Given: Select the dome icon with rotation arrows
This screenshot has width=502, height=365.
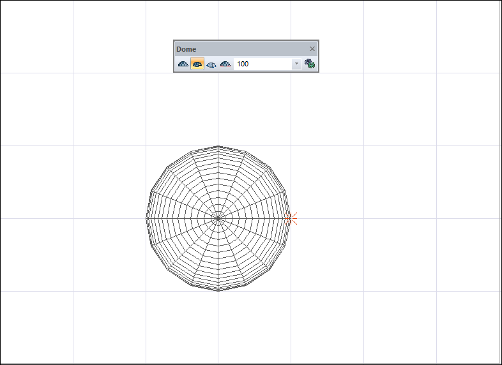Looking at the screenshot, I should click(211, 64).
